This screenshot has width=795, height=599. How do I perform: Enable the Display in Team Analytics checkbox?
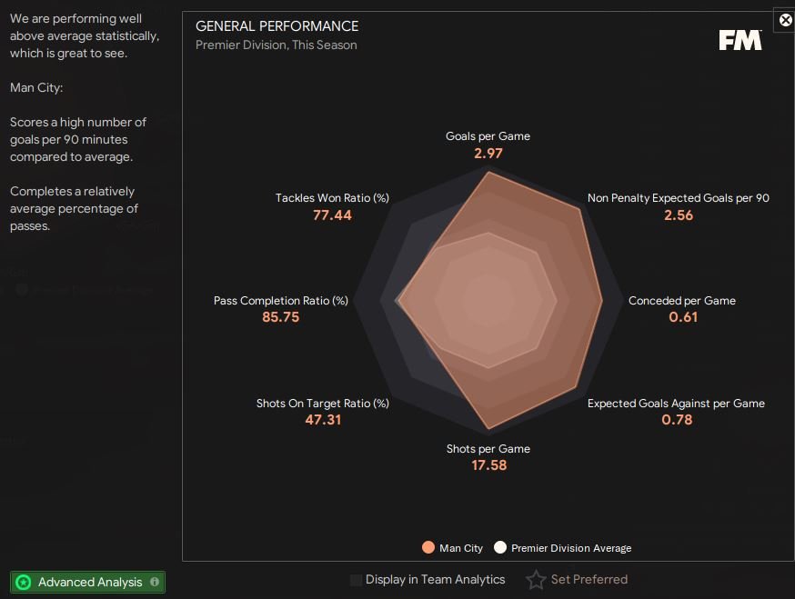tap(356, 580)
